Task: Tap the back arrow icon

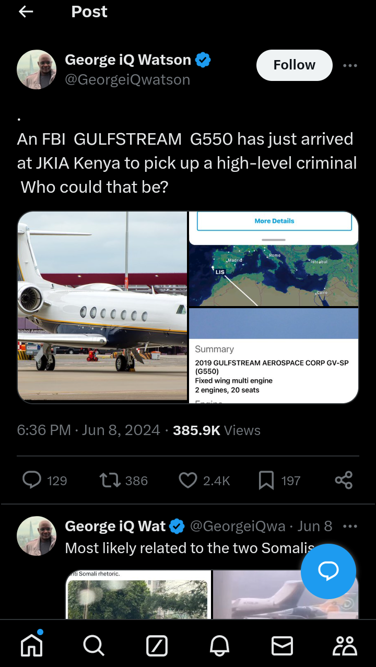Action: click(x=26, y=12)
